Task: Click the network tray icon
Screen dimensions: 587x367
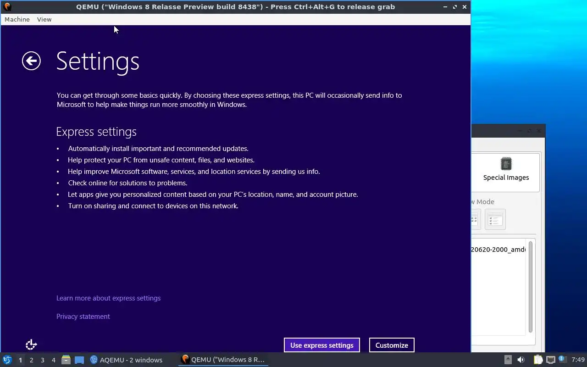Action: pos(550,360)
